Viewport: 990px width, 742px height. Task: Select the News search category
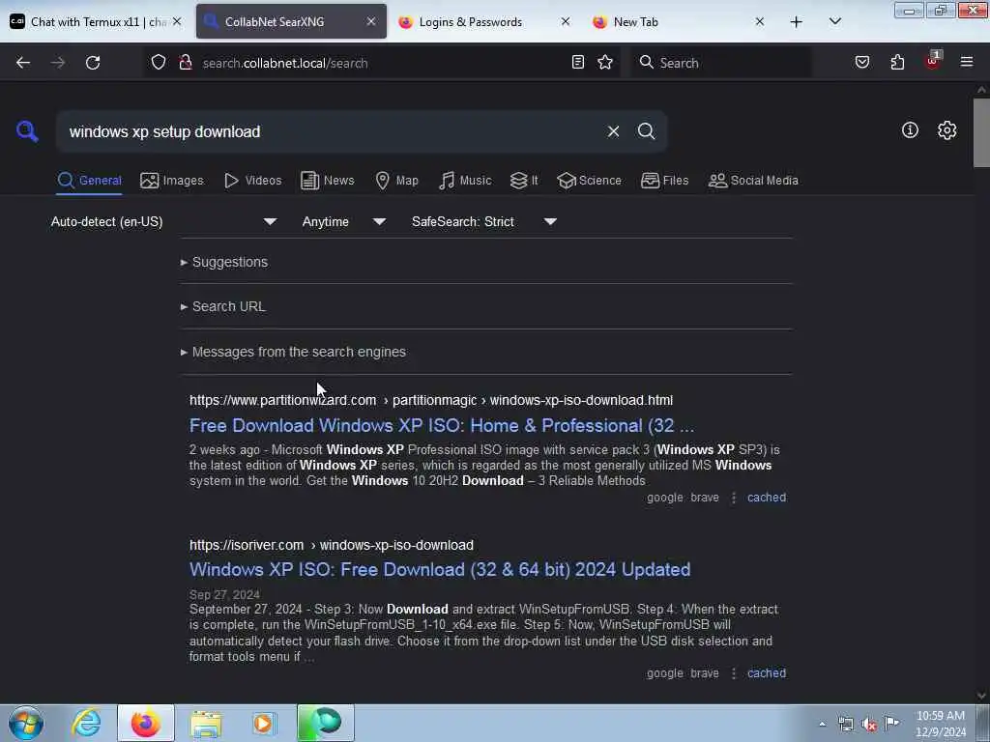[327, 181]
